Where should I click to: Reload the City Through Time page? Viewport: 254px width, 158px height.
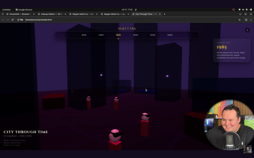pos(12,20)
